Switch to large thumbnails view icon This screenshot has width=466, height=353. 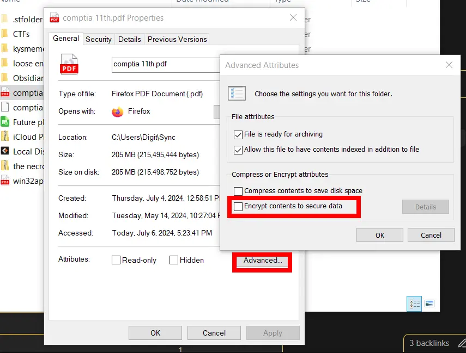coord(429,304)
